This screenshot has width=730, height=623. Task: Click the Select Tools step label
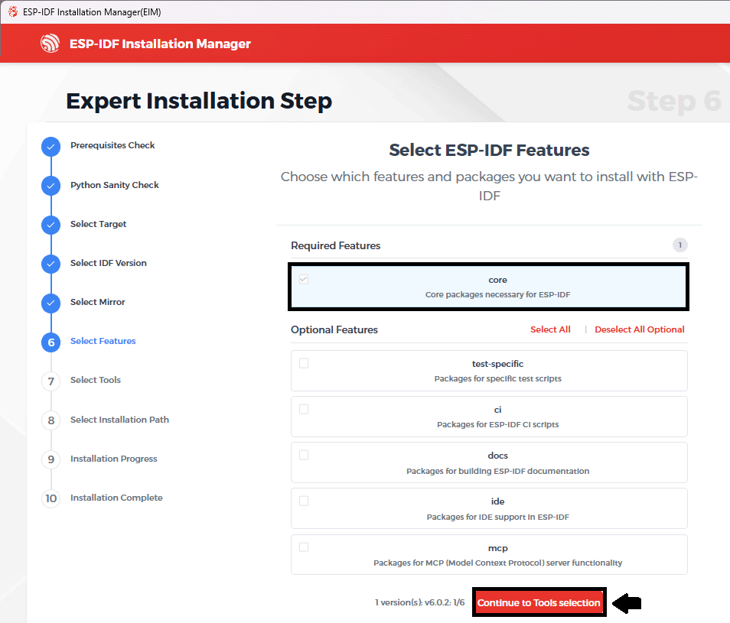tap(96, 380)
